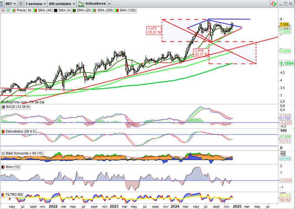The height and width of the screenshot is (209, 295).
Task: Click the Indicadores chart icon
Action: 81,3
